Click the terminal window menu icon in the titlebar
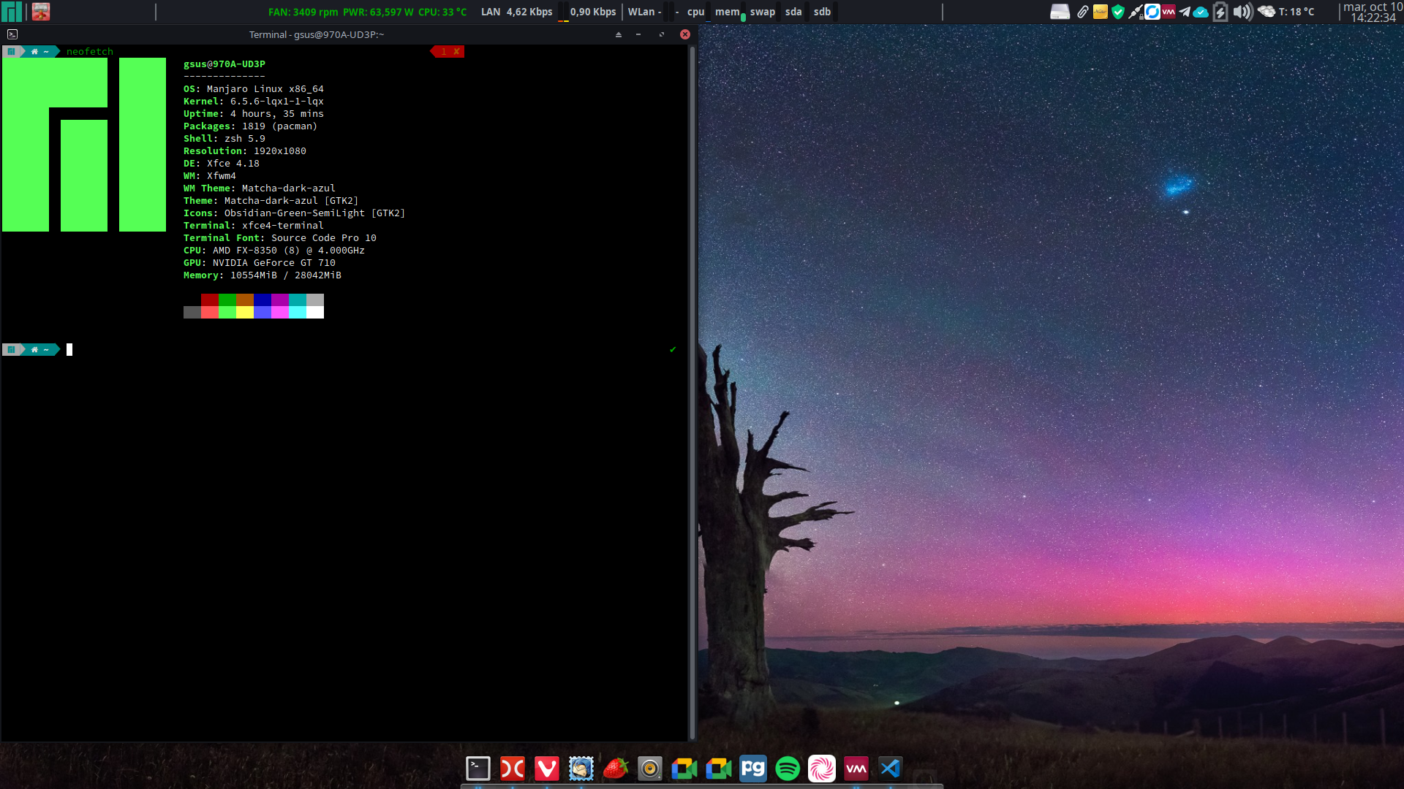Viewport: 1404px width, 789px height. (x=12, y=34)
